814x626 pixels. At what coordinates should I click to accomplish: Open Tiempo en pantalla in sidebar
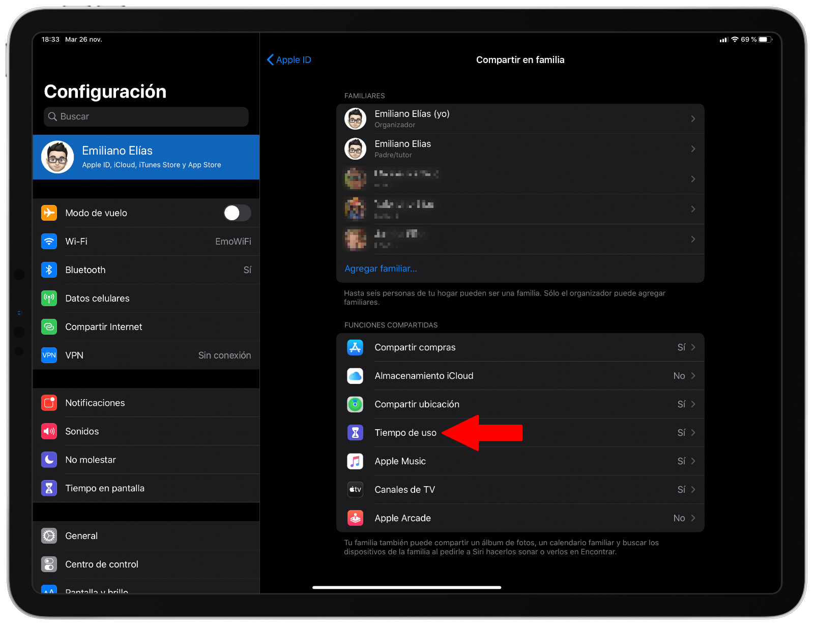point(146,488)
